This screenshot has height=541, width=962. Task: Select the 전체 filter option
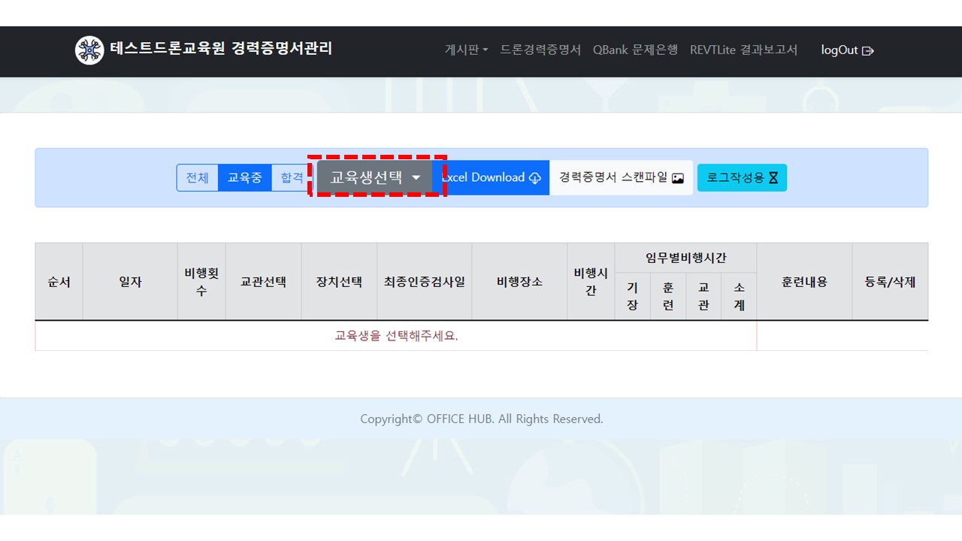point(198,178)
